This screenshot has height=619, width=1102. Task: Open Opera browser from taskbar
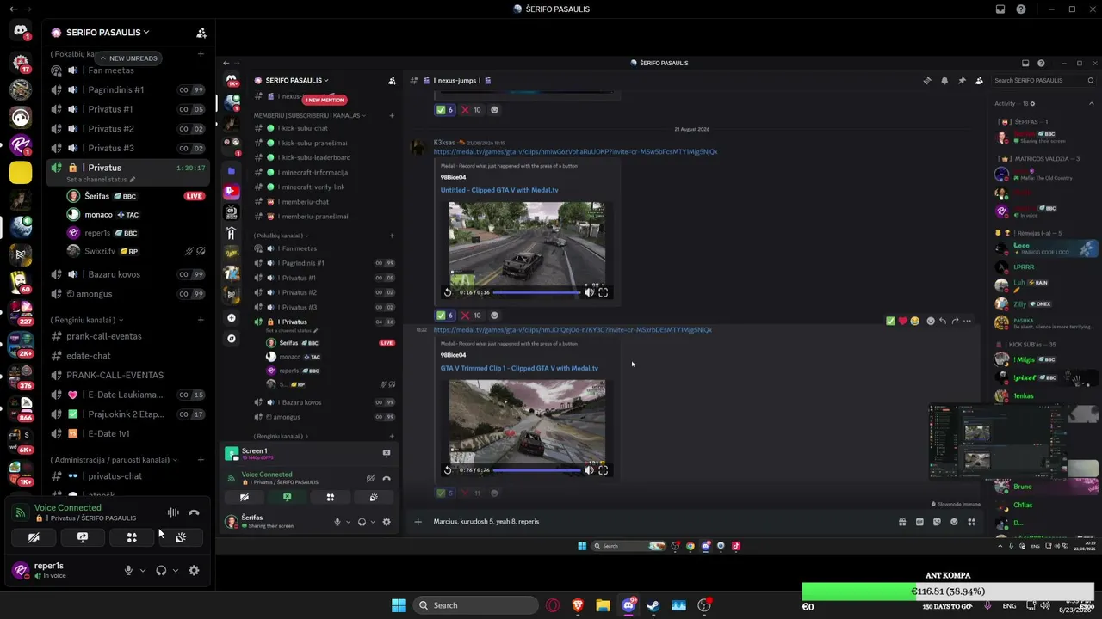[x=553, y=605]
